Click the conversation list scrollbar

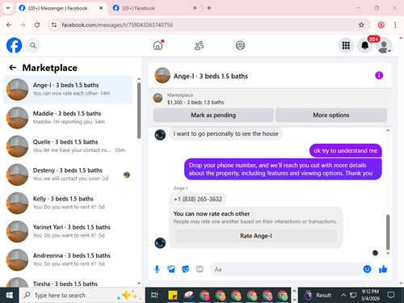[x=139, y=111]
